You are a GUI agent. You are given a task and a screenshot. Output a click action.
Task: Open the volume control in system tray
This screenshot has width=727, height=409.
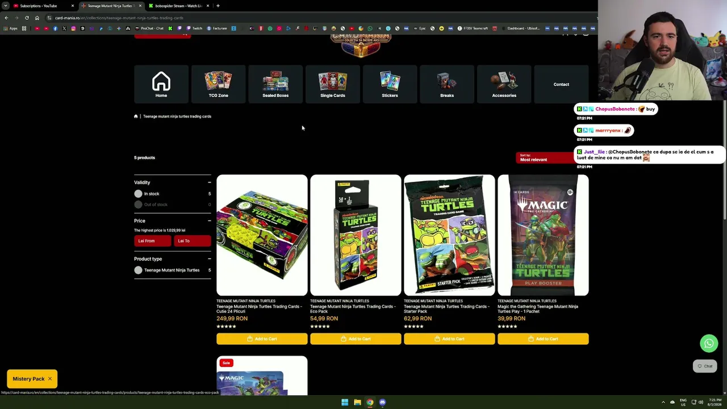pyautogui.click(x=701, y=402)
